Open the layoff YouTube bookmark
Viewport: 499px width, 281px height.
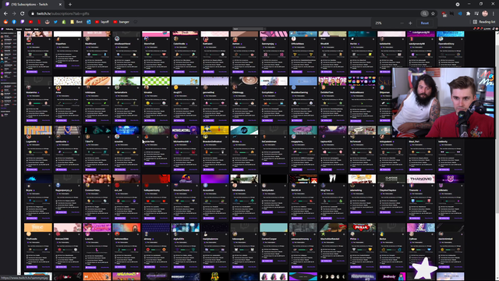[x=102, y=22]
